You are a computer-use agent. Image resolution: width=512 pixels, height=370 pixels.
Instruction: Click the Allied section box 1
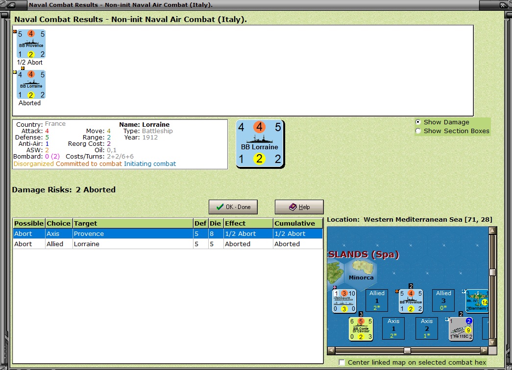tap(377, 301)
